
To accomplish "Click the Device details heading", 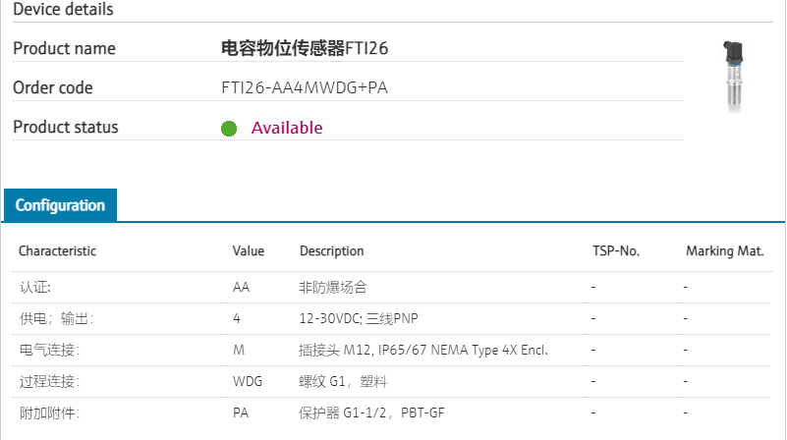I will pyautogui.click(x=63, y=10).
